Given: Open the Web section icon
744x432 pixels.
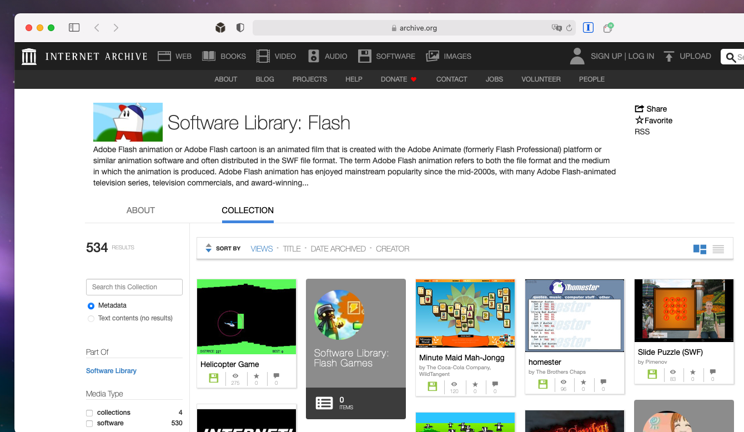Looking at the screenshot, I should pos(164,56).
